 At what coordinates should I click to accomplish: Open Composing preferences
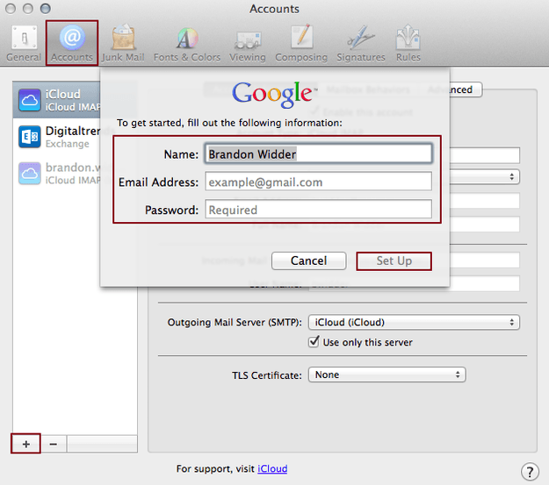click(x=301, y=44)
